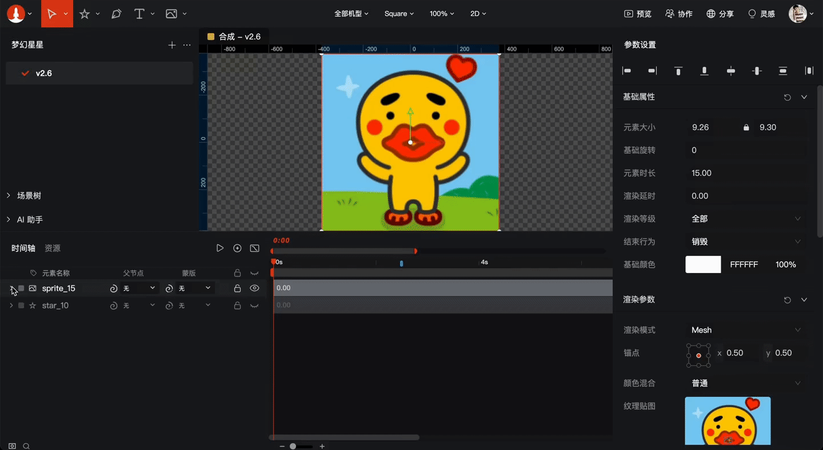Open the 100% zoom dropdown

[x=442, y=14]
